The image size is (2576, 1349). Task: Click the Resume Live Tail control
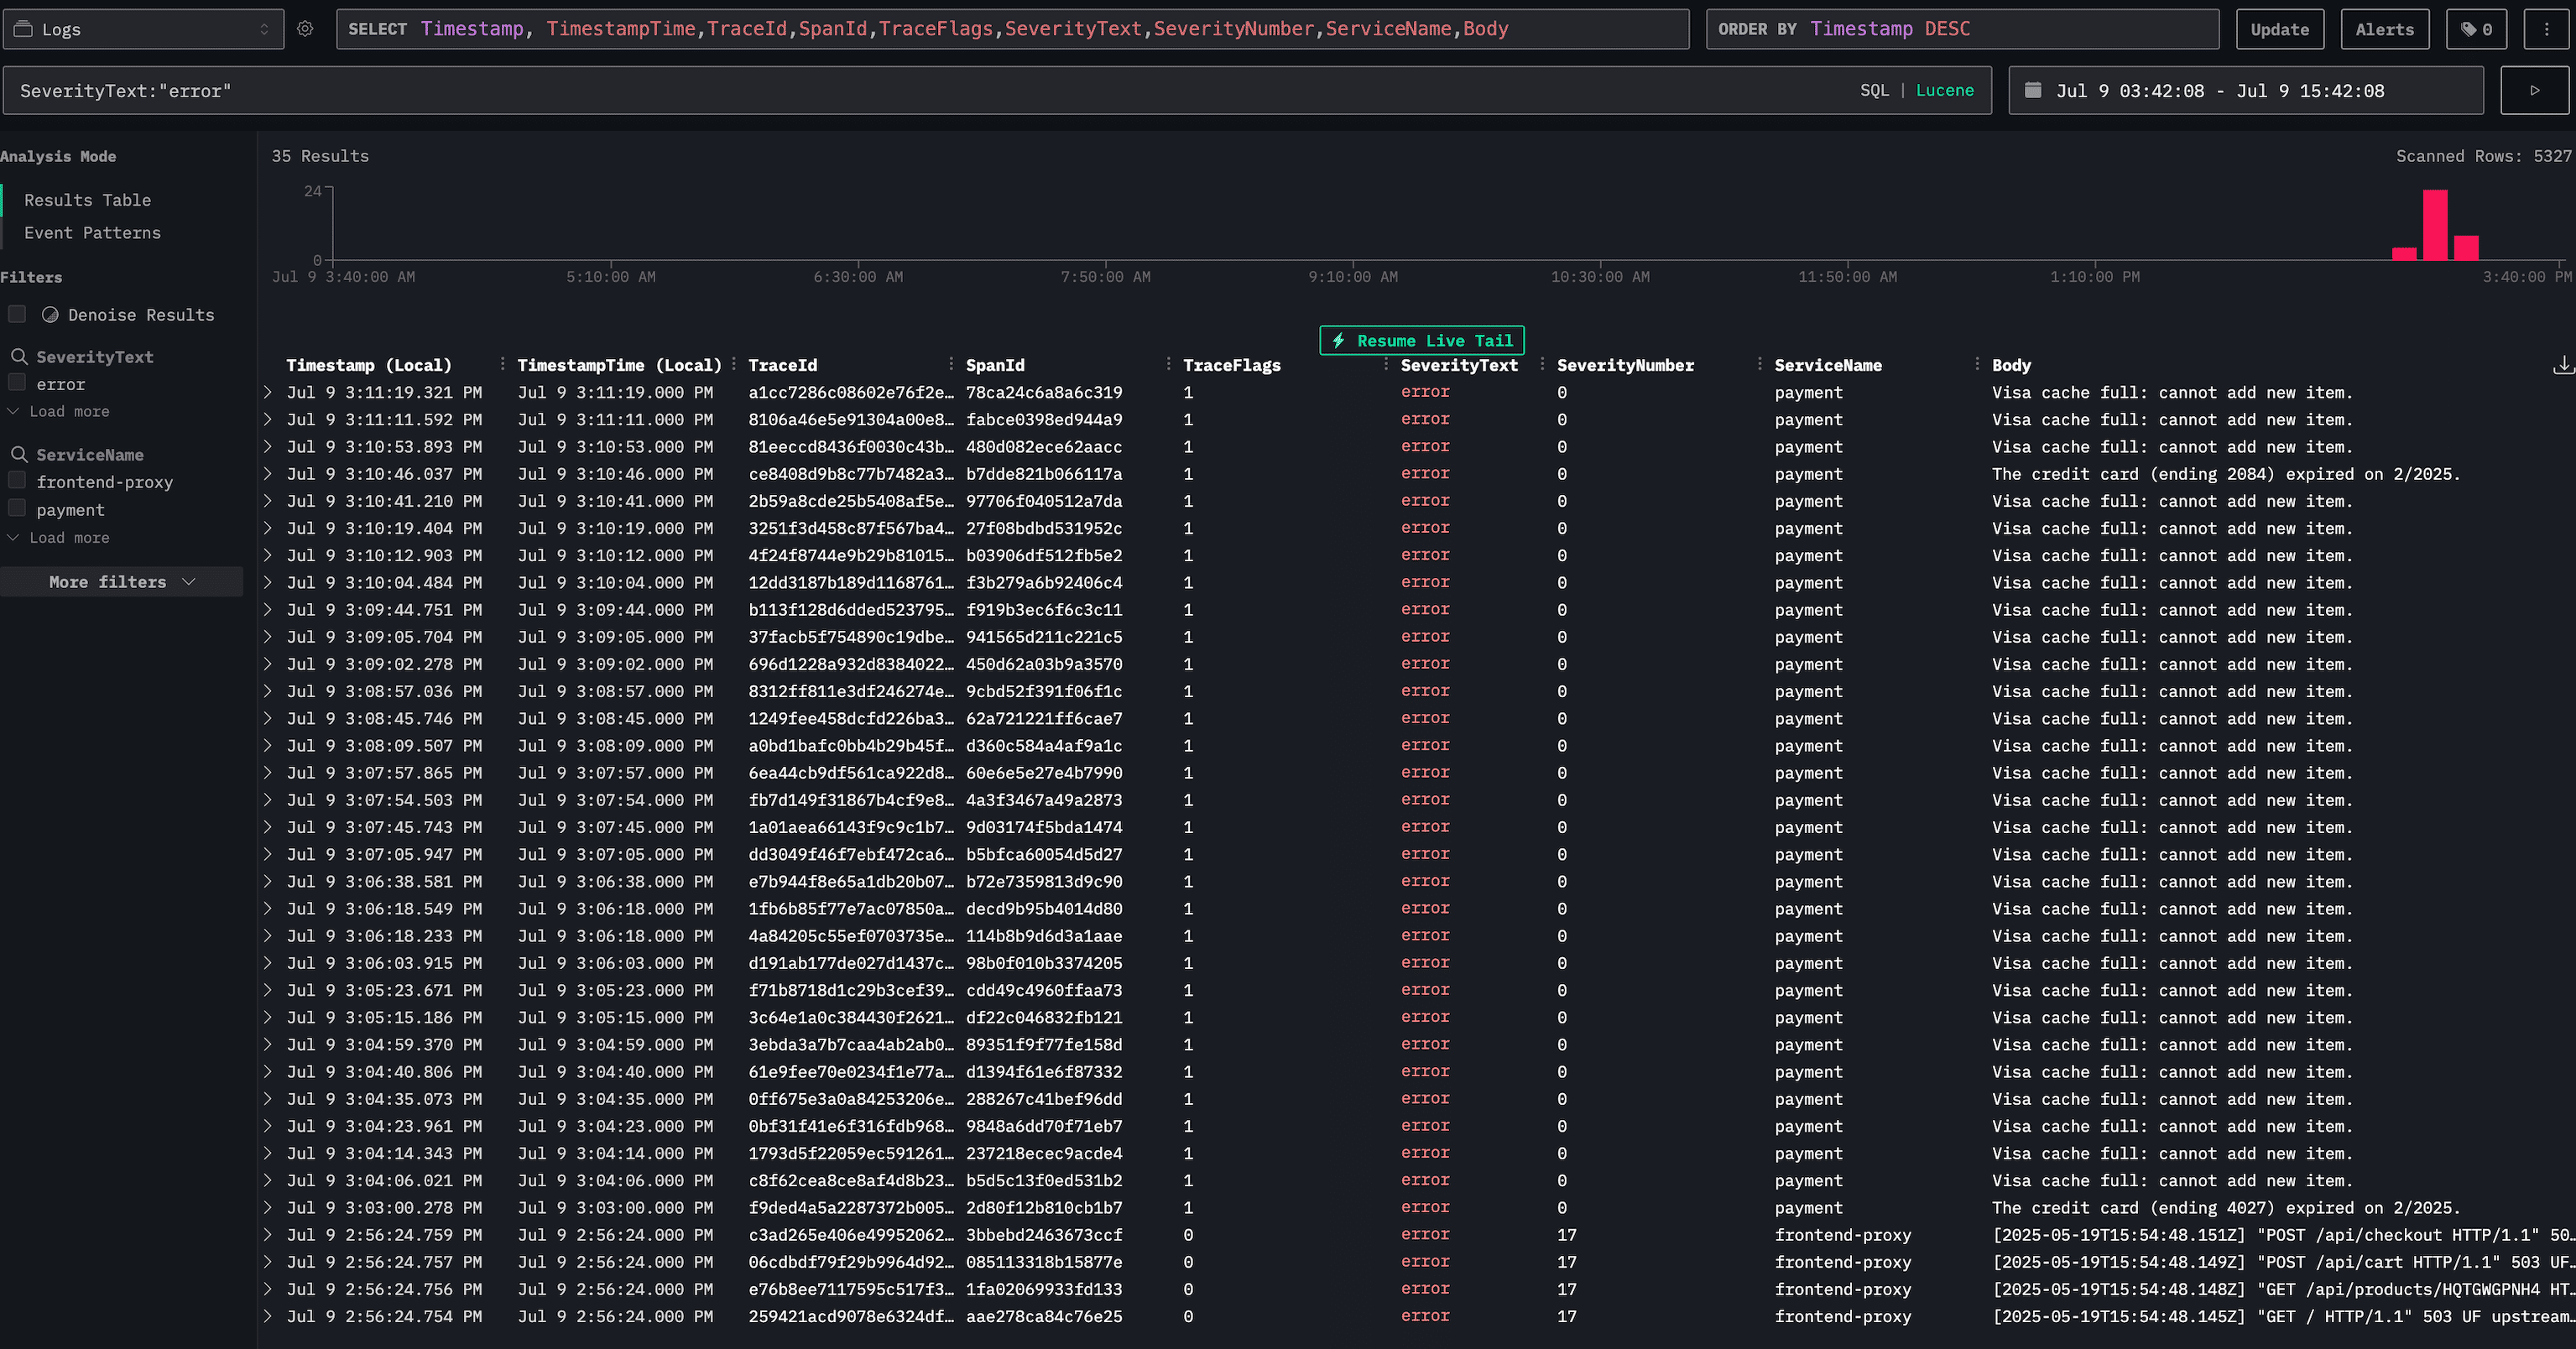[1421, 340]
